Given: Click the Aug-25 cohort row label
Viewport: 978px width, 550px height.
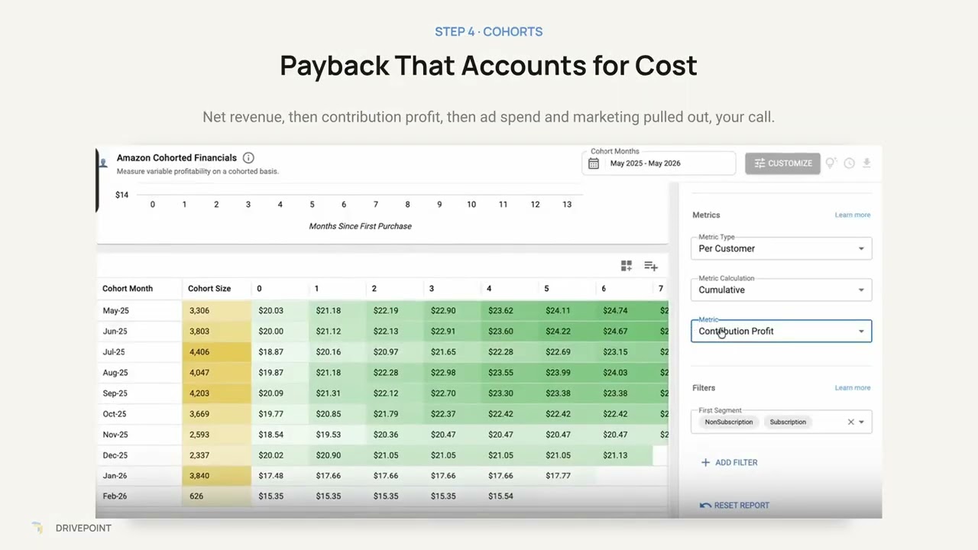Looking at the screenshot, I should (x=115, y=372).
